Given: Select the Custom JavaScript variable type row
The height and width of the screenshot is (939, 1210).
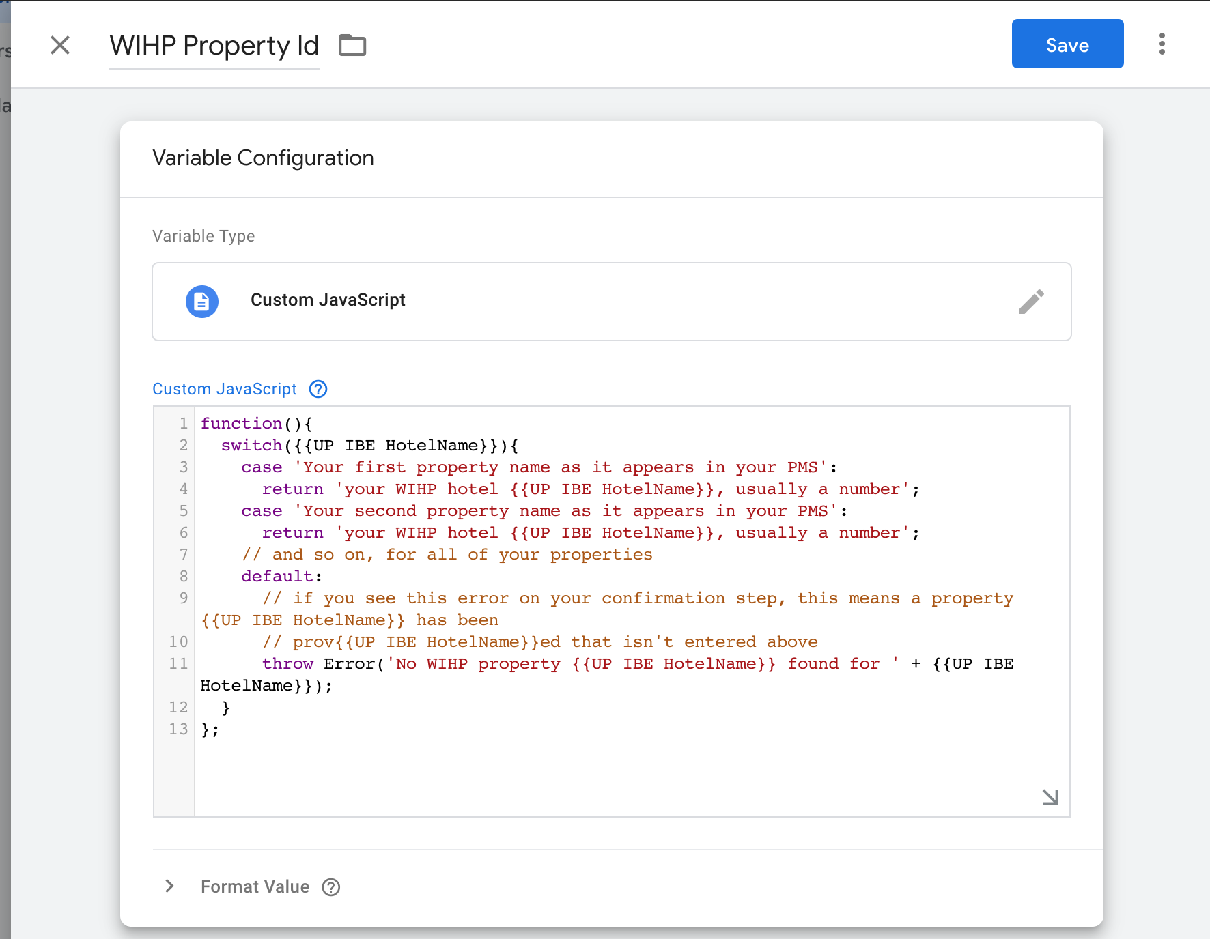Looking at the screenshot, I should (611, 301).
